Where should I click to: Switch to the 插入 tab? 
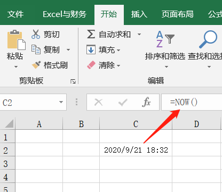click(x=139, y=14)
